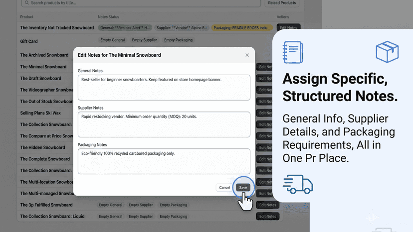Open Edit Notes for Collection Snowboard: Liquid
Viewport: 413px width, 232px height.
click(268, 217)
